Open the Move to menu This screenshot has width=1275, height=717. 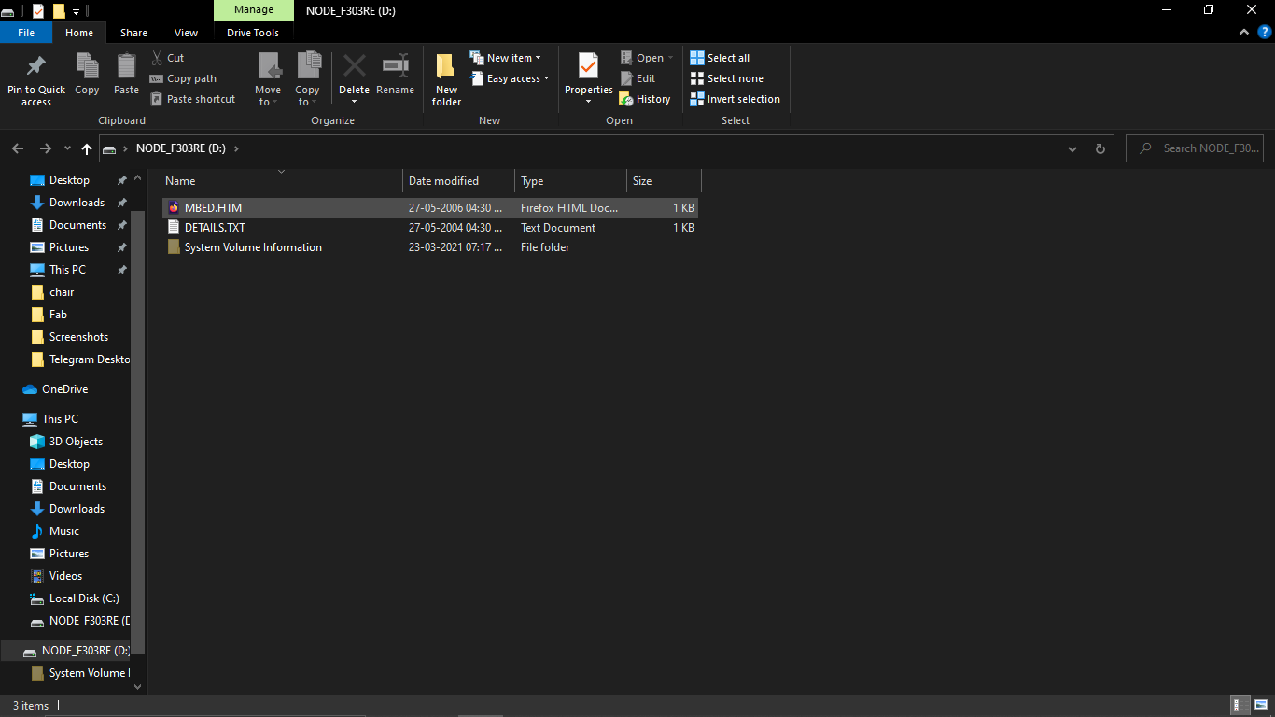pos(268,80)
